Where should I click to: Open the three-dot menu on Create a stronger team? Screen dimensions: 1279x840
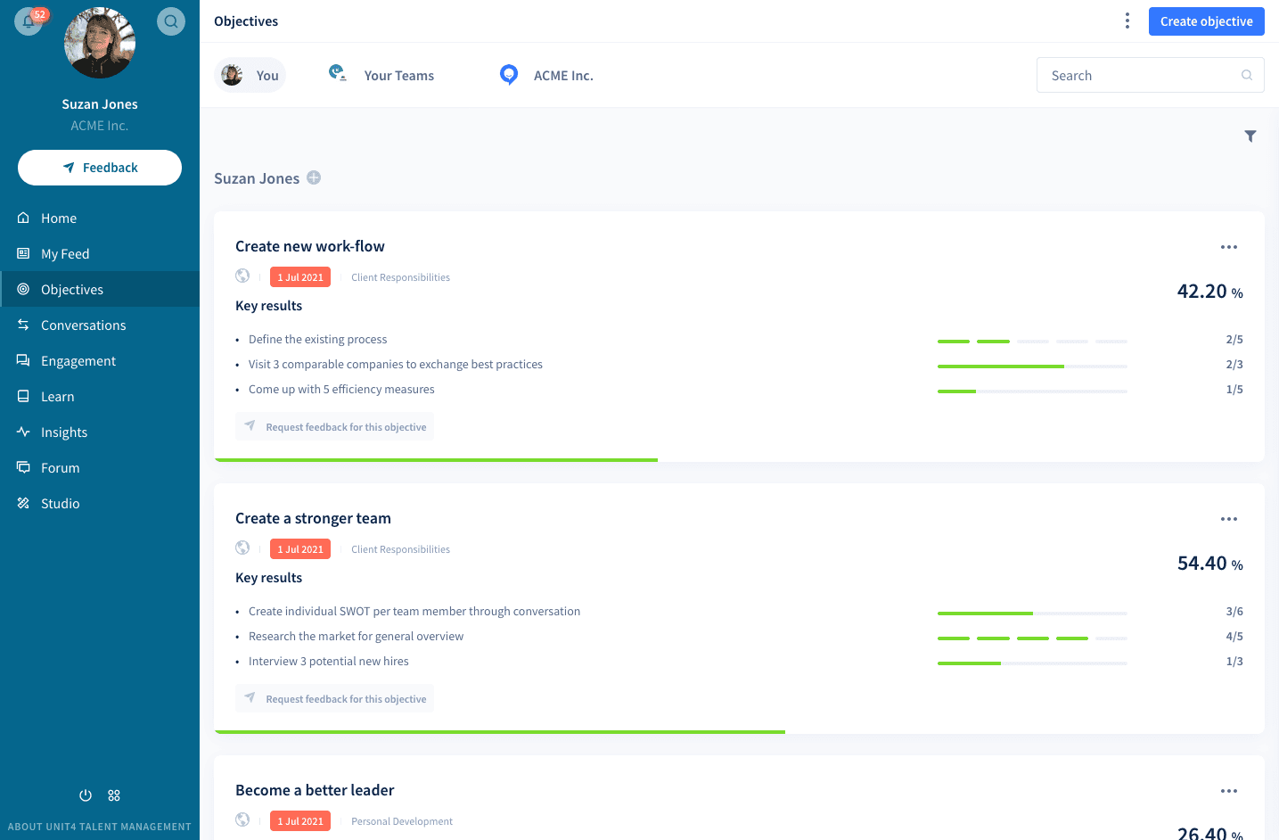point(1229,518)
